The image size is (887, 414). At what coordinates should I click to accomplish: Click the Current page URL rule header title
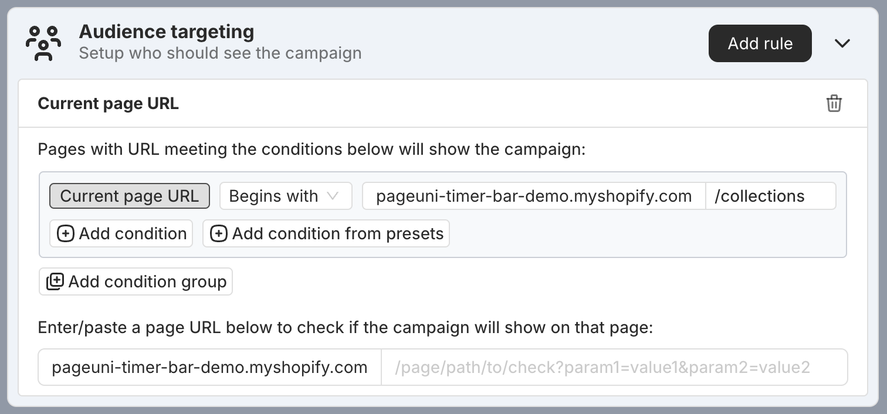tap(109, 104)
